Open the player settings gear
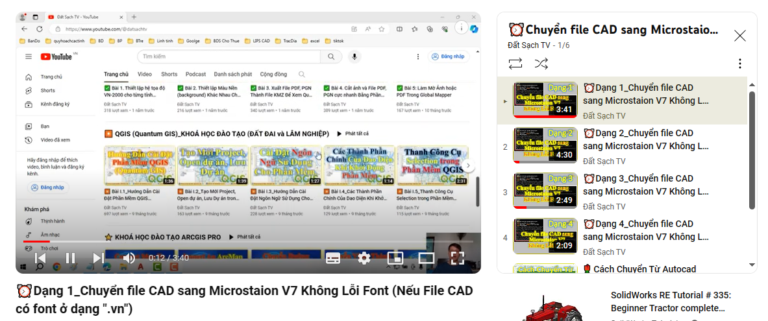The image size is (768, 321). point(364,258)
